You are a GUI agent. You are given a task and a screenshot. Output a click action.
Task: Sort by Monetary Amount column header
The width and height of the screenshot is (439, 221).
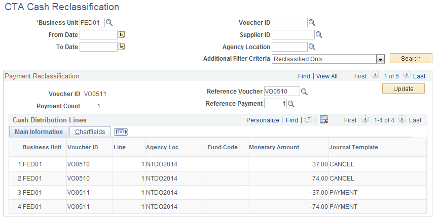274,147
